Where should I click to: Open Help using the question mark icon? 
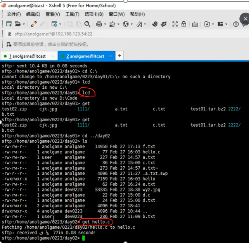point(236,24)
